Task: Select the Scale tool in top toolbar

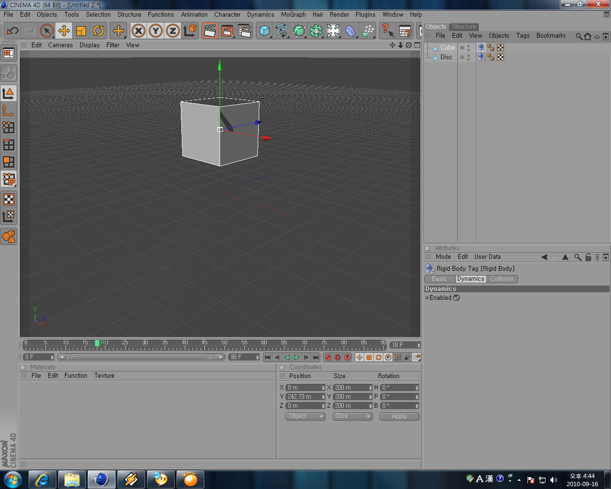Action: pos(81,31)
